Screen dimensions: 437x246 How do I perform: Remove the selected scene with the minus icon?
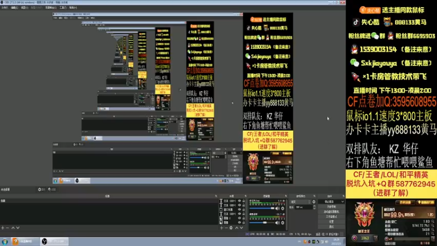pos(8,228)
